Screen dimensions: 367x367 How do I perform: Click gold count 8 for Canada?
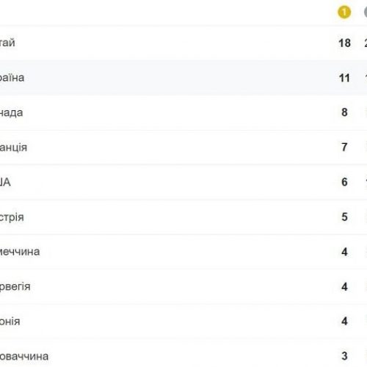pos(344,112)
